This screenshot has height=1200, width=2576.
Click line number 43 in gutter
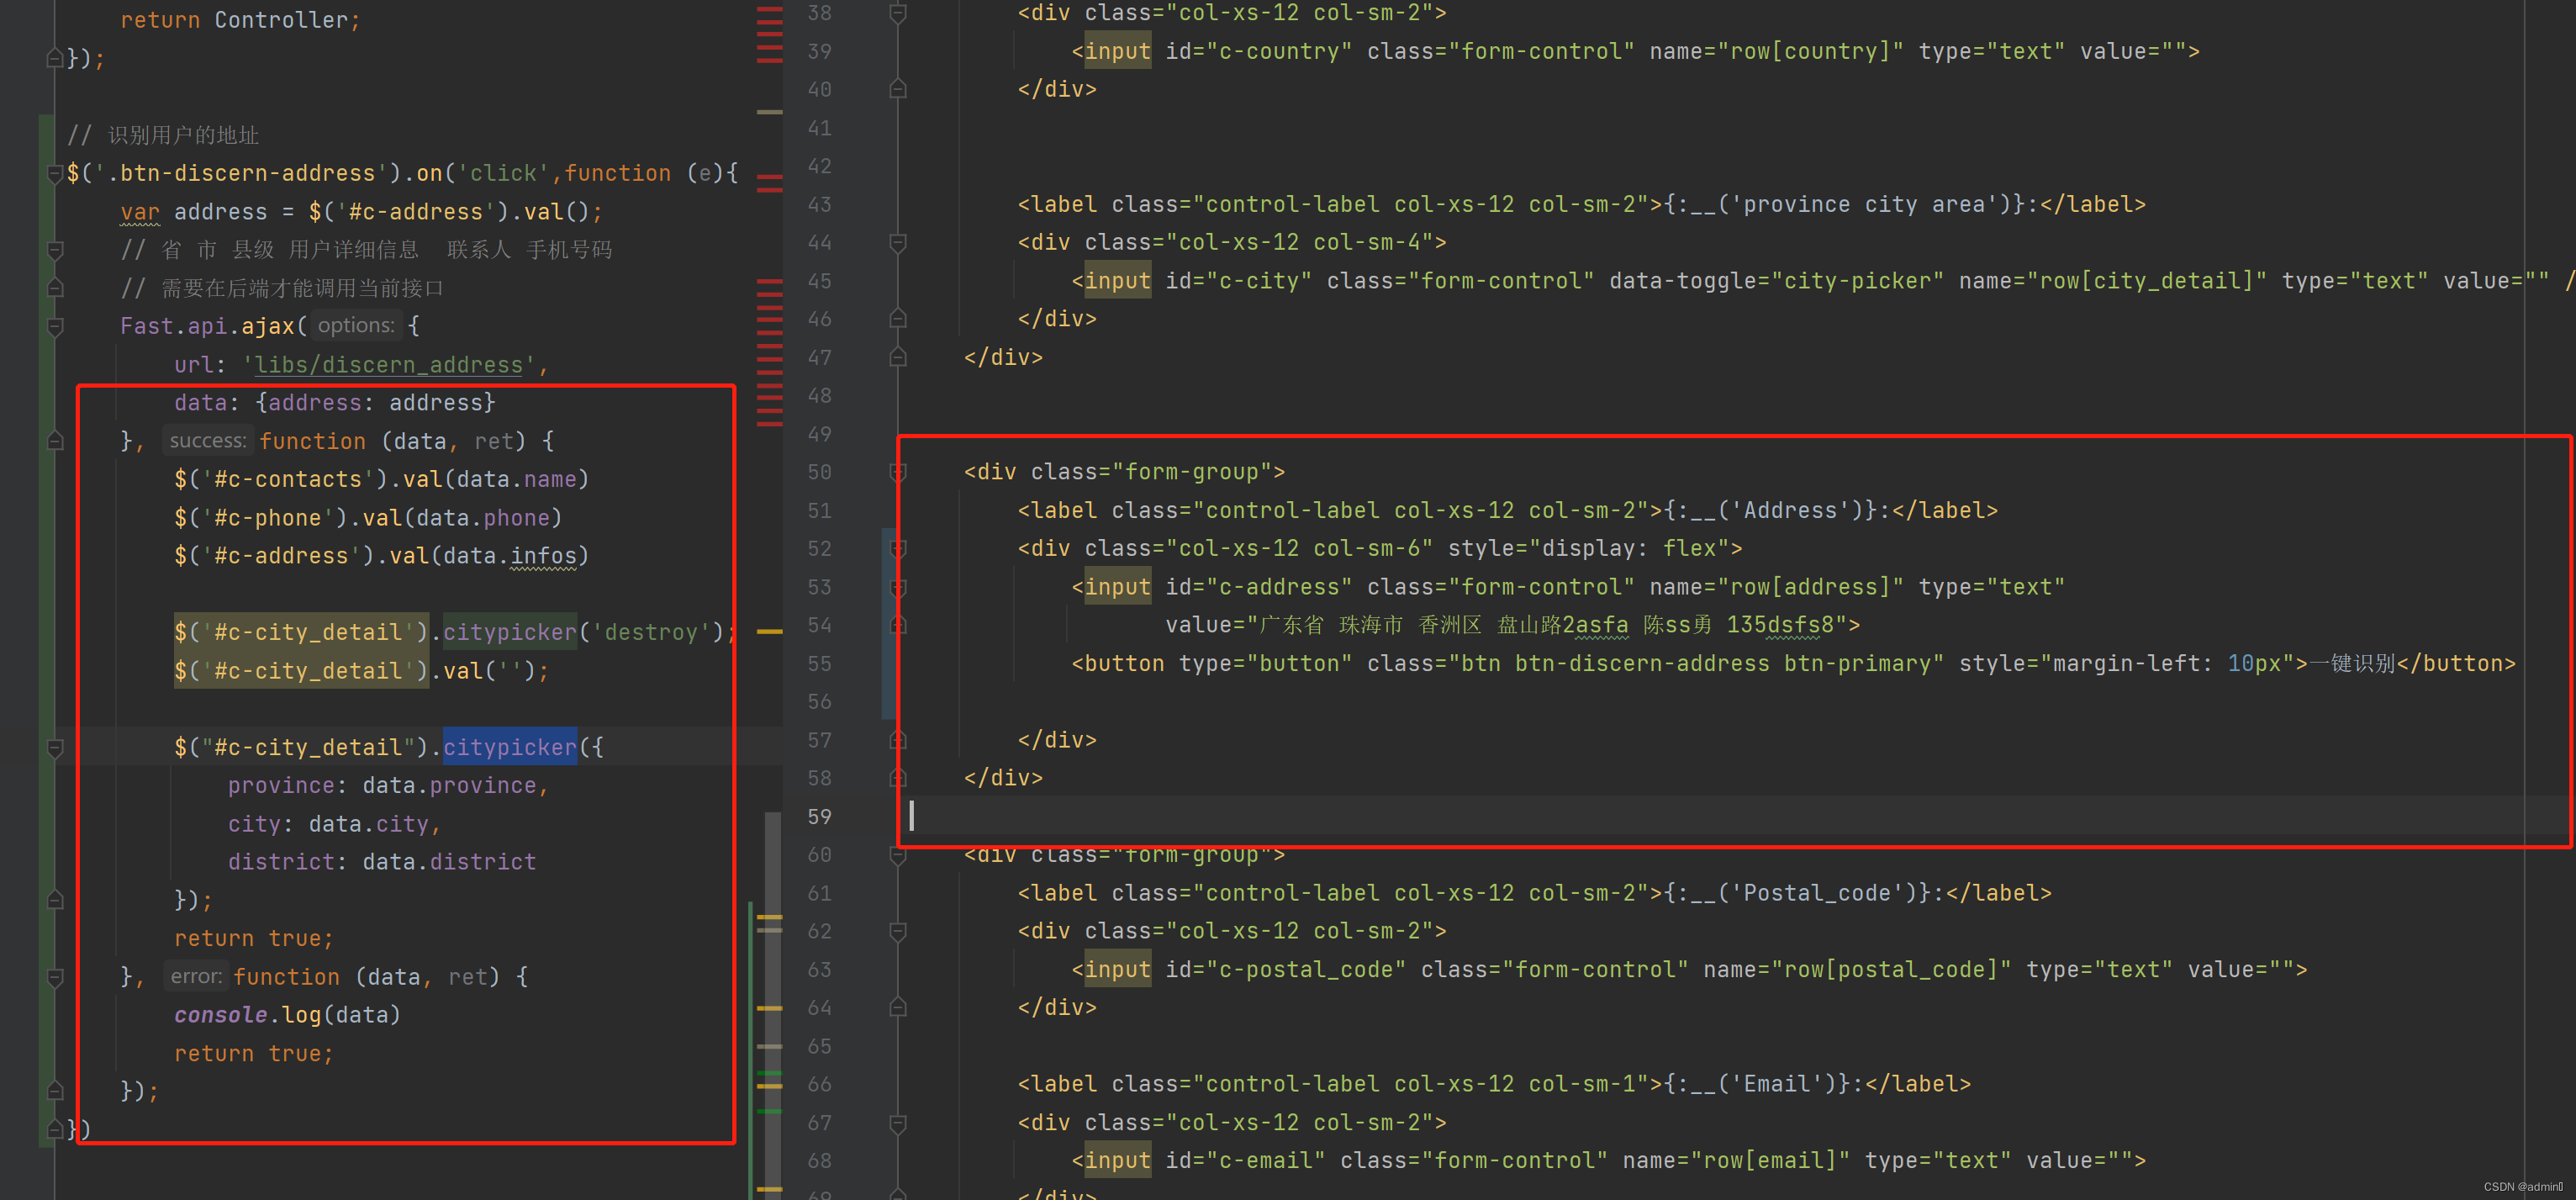click(x=819, y=204)
